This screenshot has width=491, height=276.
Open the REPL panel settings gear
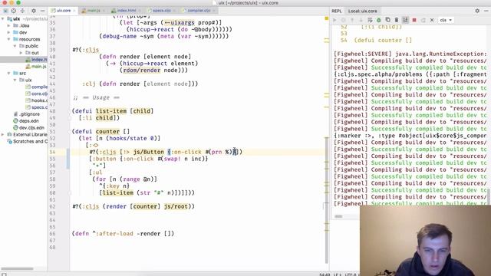point(477,11)
